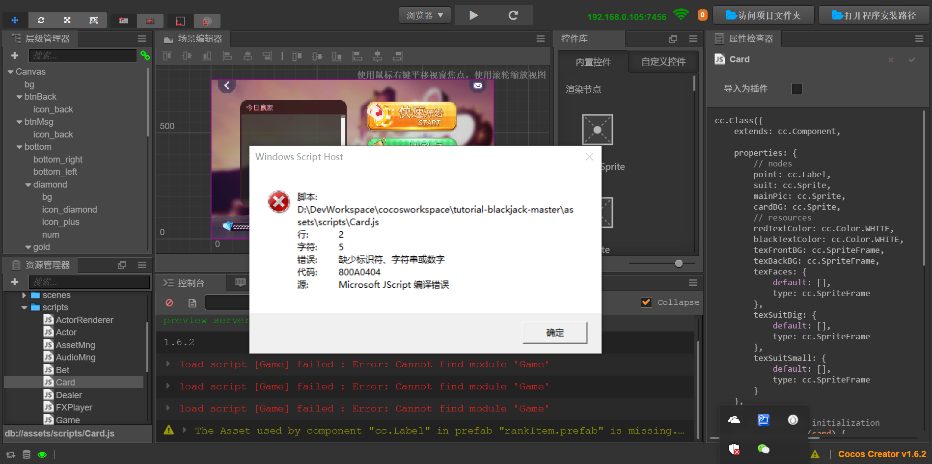Click the Windows Security shield tray icon
Viewport: 932px width, 464px height.
coord(734,449)
